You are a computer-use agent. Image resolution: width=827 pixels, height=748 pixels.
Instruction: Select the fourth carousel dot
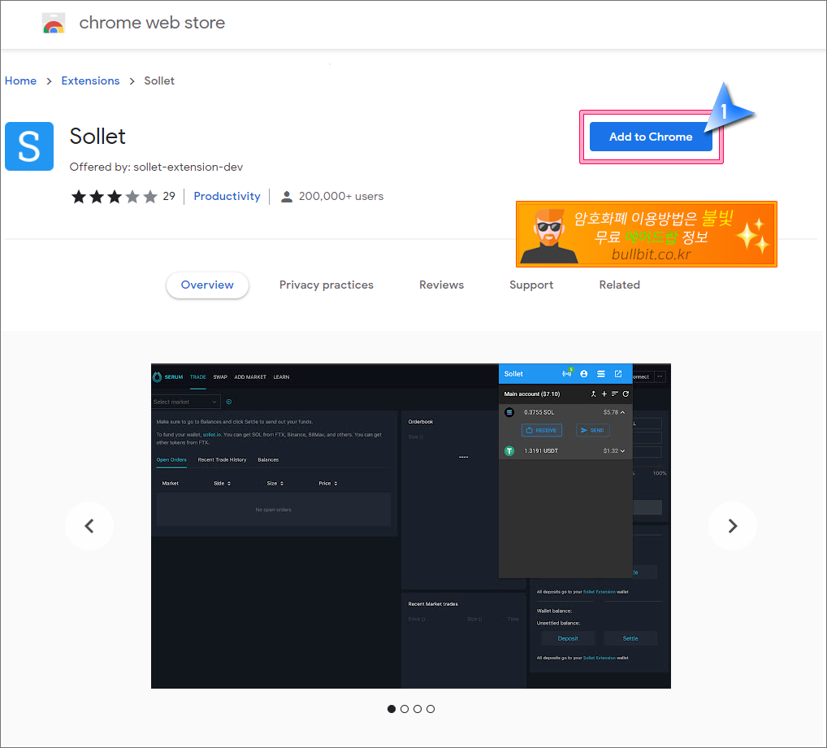click(431, 709)
